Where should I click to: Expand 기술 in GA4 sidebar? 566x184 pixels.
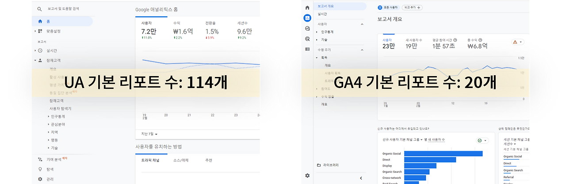(x=317, y=39)
